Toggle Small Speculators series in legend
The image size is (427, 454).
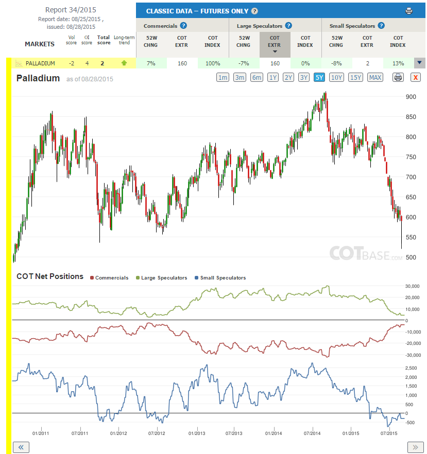click(220, 277)
